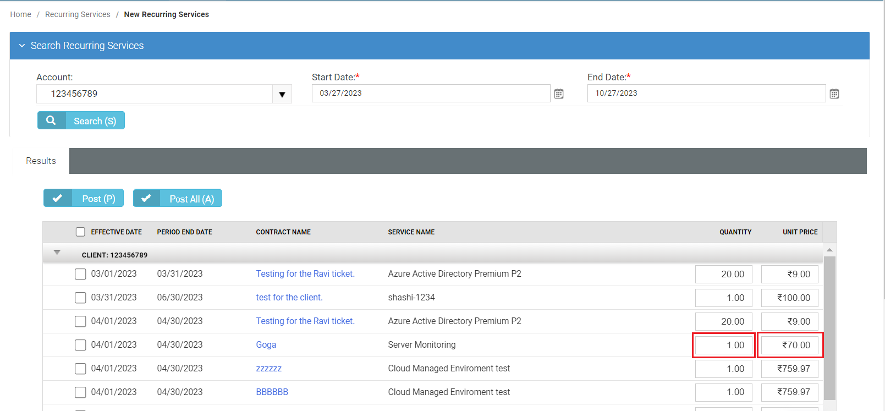
Task: Click the checkmark icon on Post All (A)
Action: pos(146,198)
